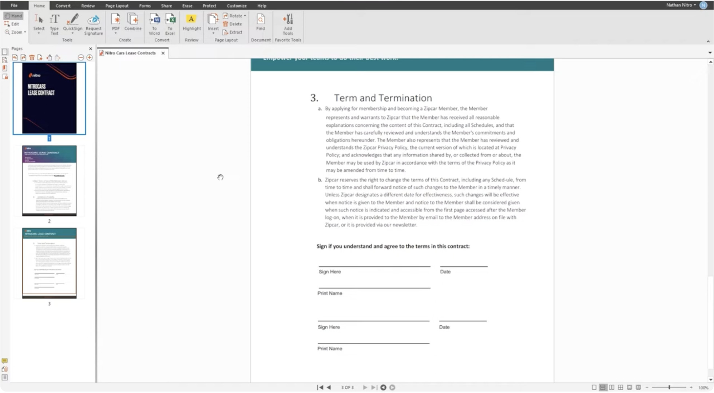714x393 pixels.
Task: Close the Nitro Cars Lease Contracts tab
Action: 163,53
